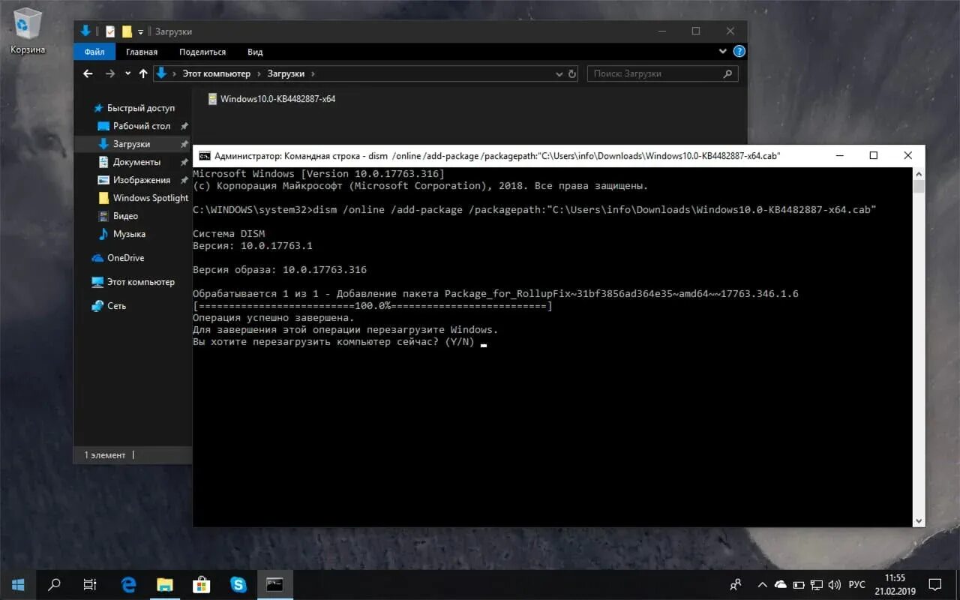Show hidden tray icons chevron

762,585
